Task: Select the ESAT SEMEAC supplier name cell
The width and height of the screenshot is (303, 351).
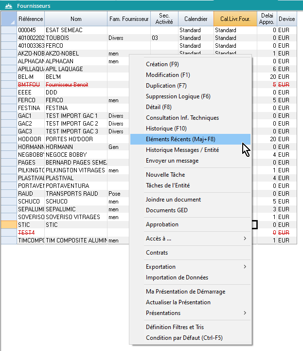Action: pyautogui.click(x=75, y=30)
